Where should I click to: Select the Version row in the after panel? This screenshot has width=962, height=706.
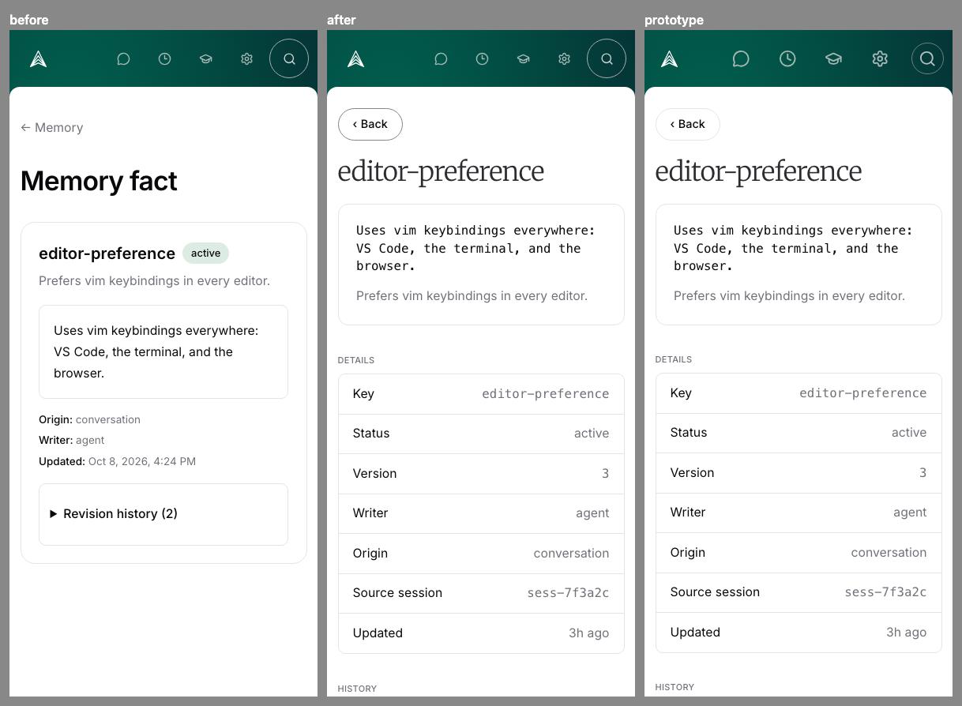click(481, 474)
